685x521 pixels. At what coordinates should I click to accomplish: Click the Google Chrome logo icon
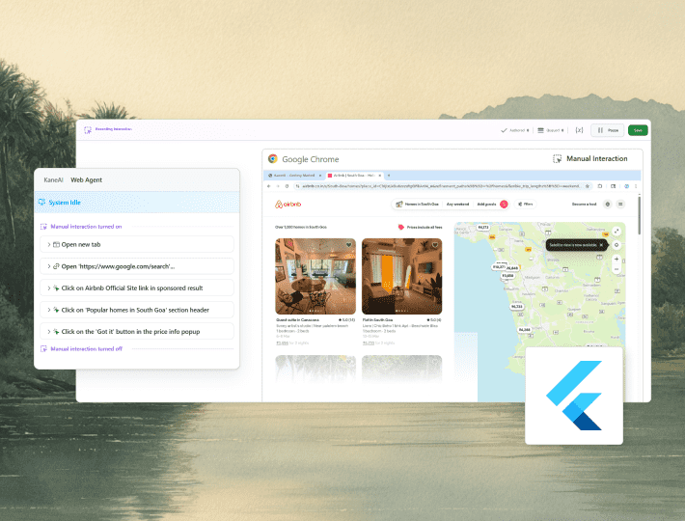click(273, 159)
